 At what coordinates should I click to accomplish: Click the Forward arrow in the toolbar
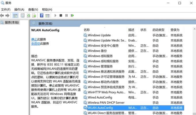click(7, 16)
